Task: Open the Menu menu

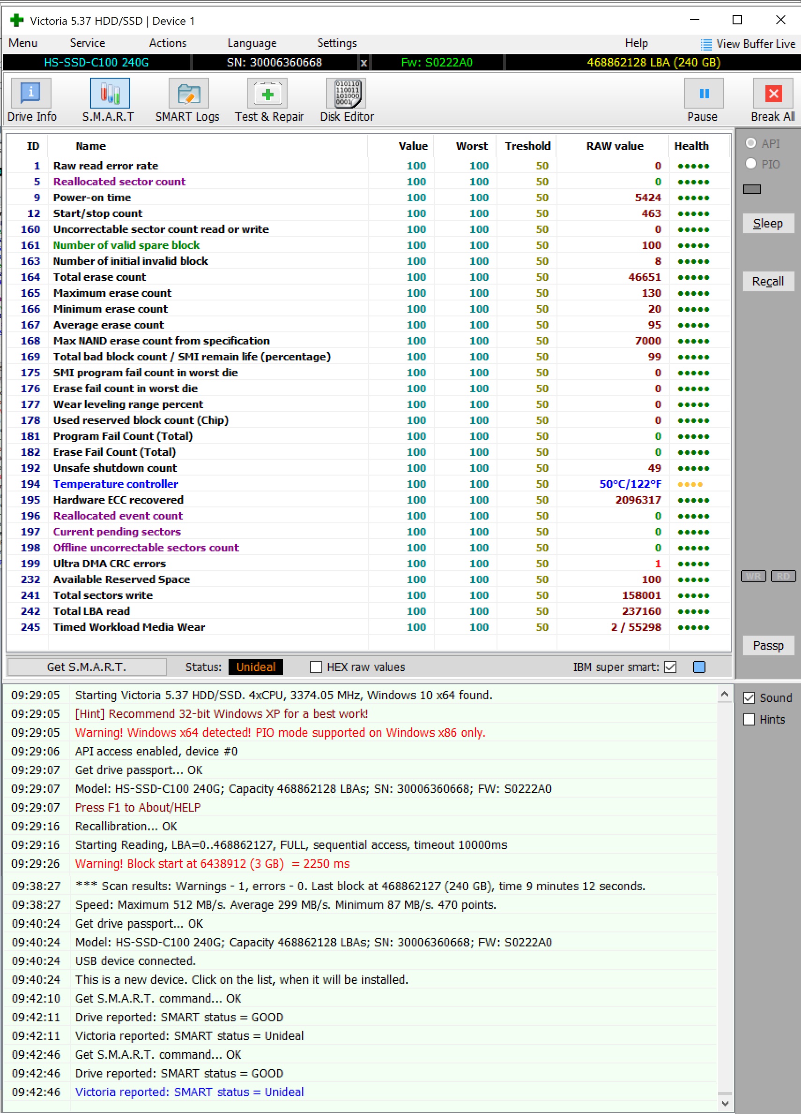Action: point(22,43)
